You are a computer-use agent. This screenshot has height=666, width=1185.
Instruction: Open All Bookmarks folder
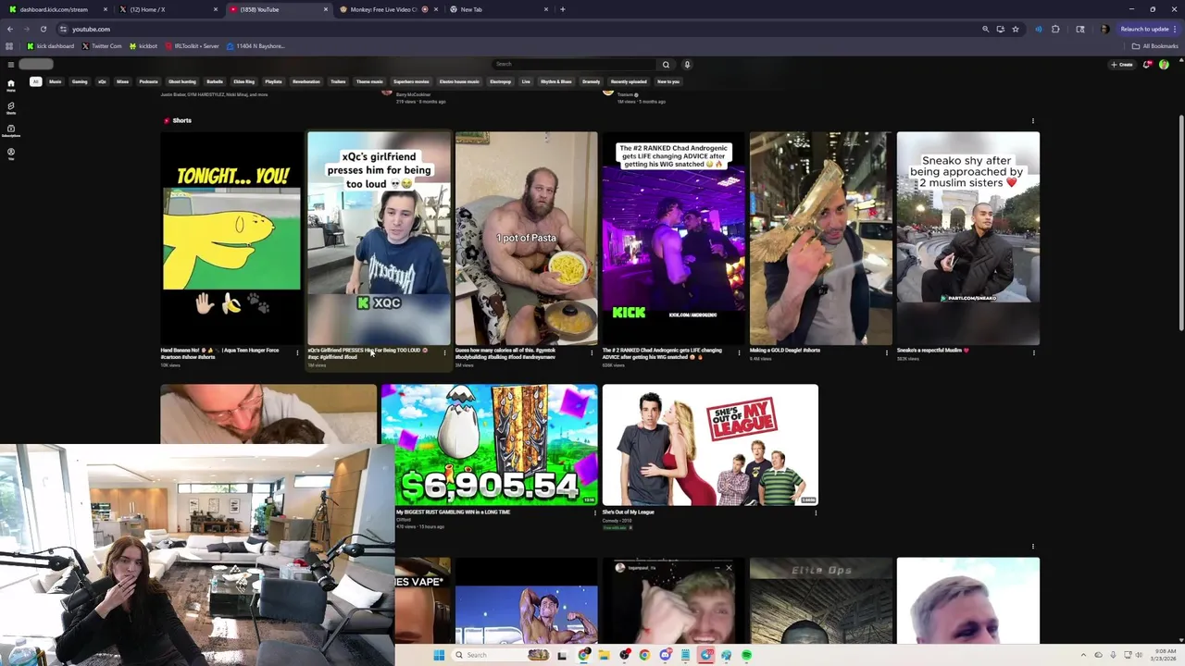pos(1154,46)
